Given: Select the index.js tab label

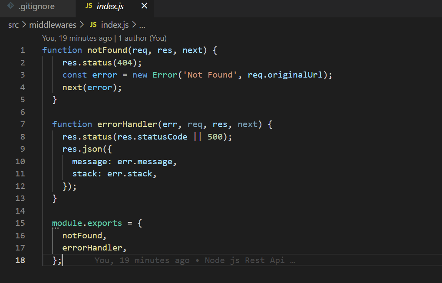Looking at the screenshot, I should click(x=110, y=6).
